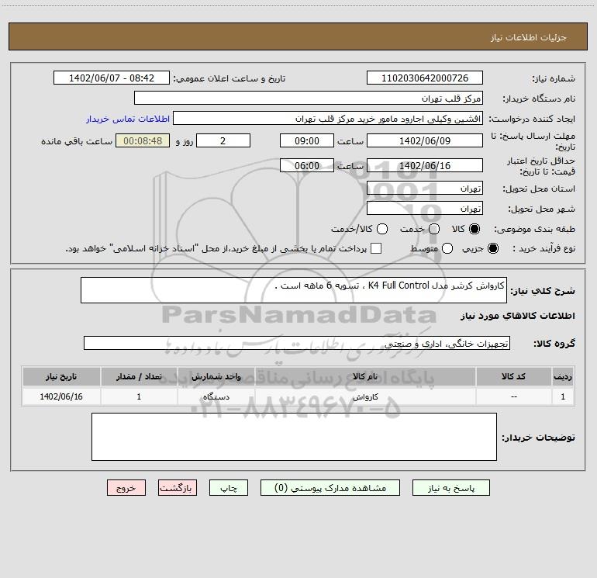Select the جزیی purchase type radio
This screenshot has height=578, width=597.
(493, 248)
